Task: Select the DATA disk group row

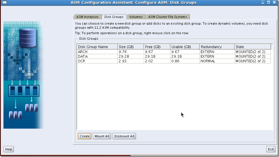Action: [174, 56]
